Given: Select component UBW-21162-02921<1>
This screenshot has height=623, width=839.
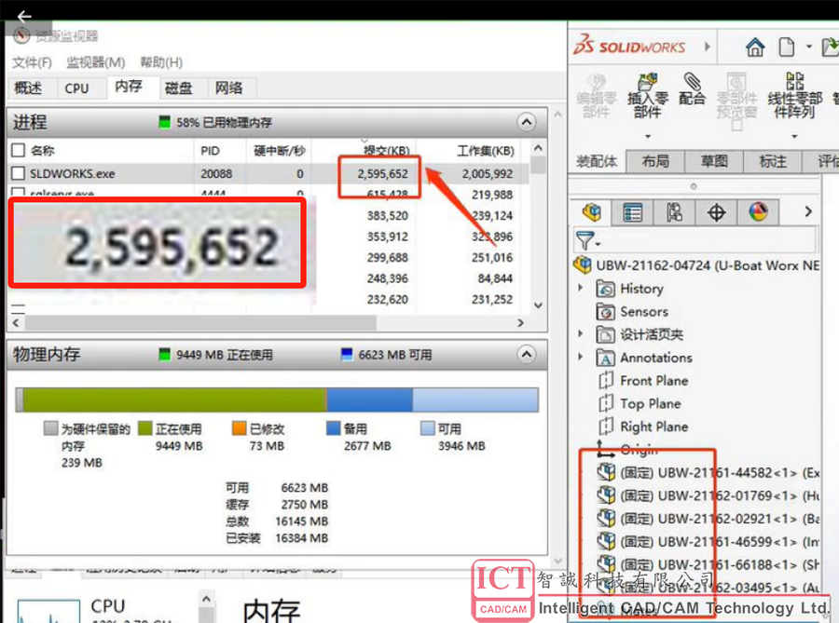Looking at the screenshot, I should pos(708,519).
